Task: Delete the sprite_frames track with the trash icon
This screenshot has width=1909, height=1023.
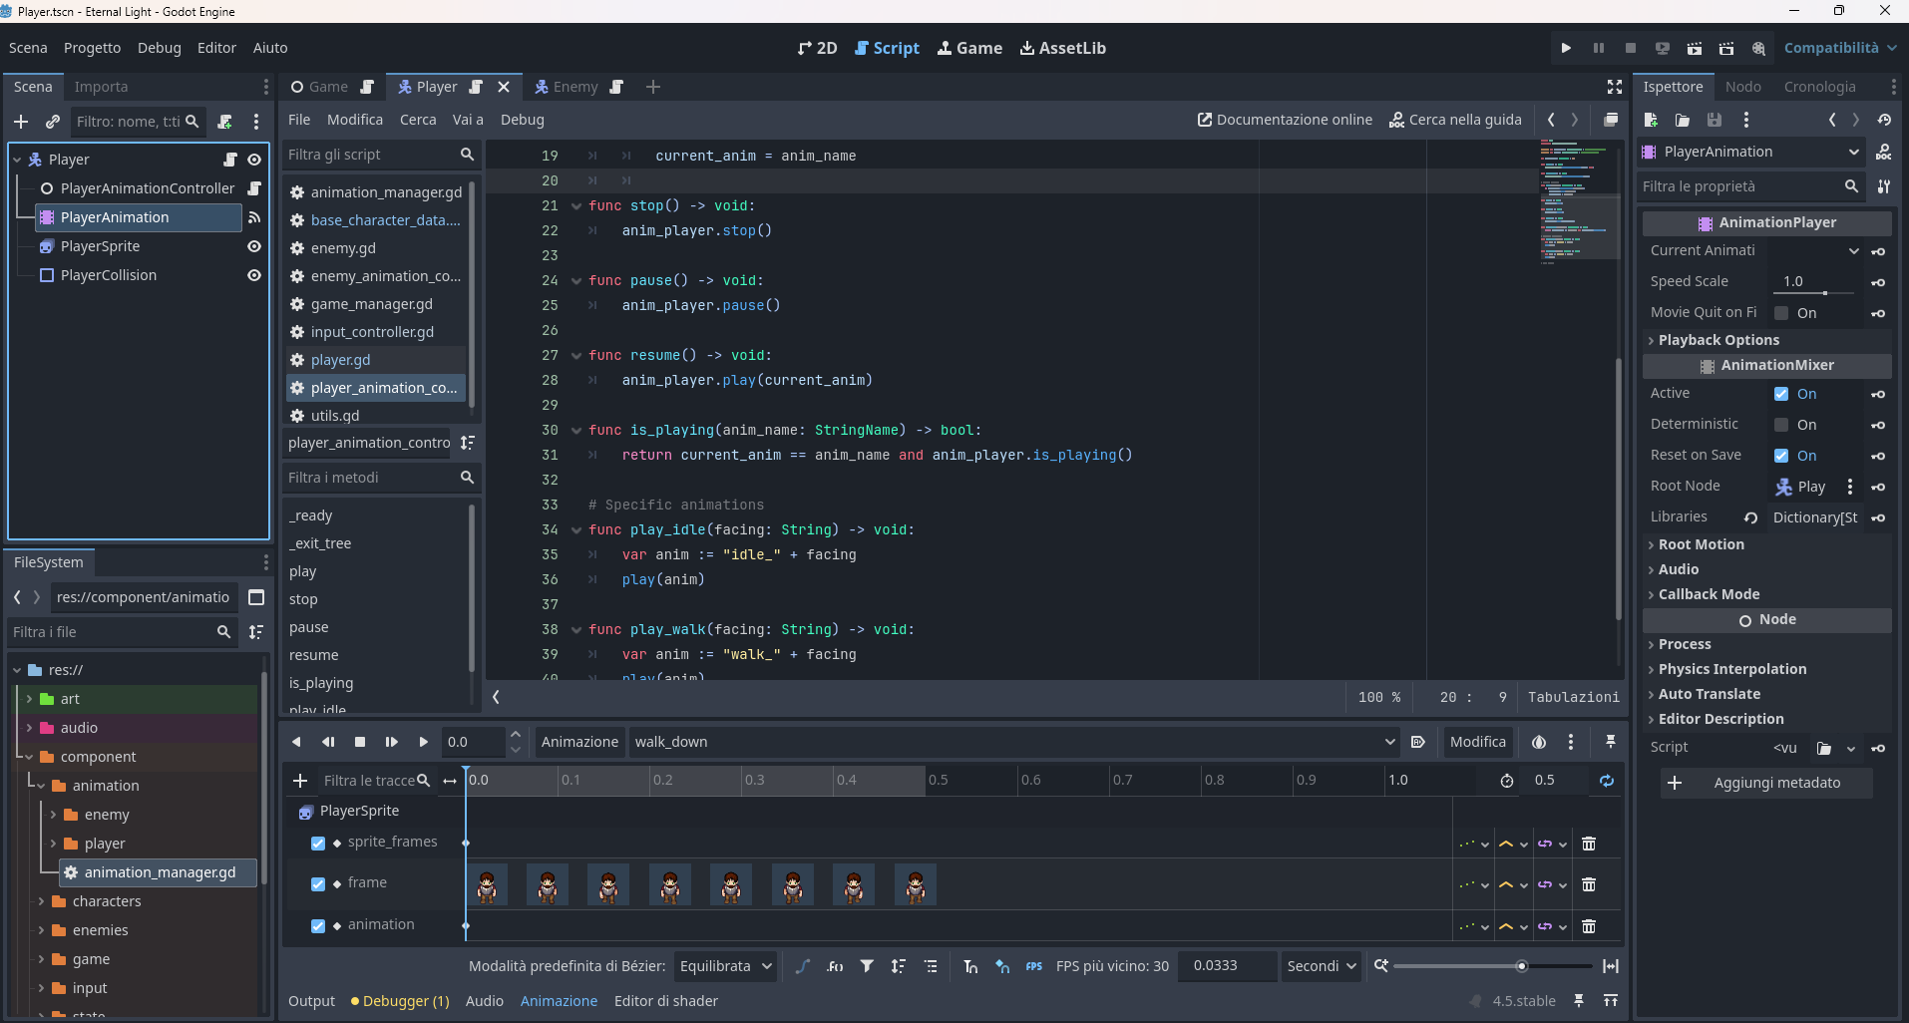Action: (1589, 844)
